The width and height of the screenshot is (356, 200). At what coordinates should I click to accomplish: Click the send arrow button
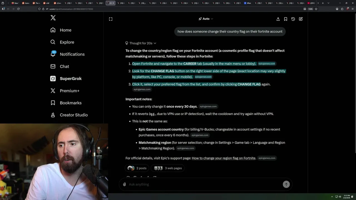coord(286,184)
